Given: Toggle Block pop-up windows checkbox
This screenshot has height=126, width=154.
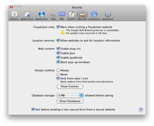Looking at the screenshot, I should (58, 62).
